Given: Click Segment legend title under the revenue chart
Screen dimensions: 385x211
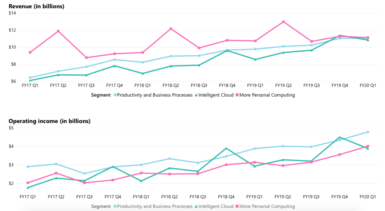Looking at the screenshot, I should coord(101,95).
